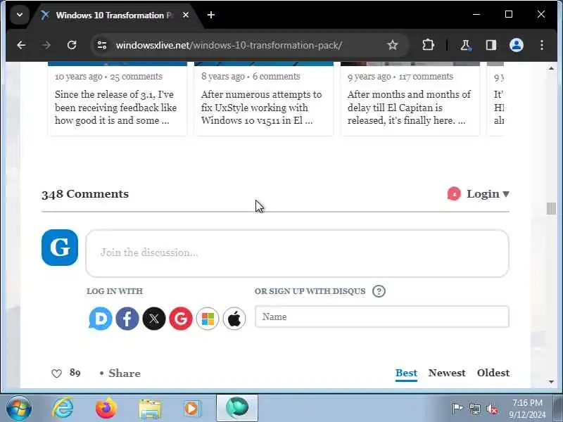Viewport: 563px width, 422px height.
Task: Open the Windows Start menu orb
Action: click(19, 409)
